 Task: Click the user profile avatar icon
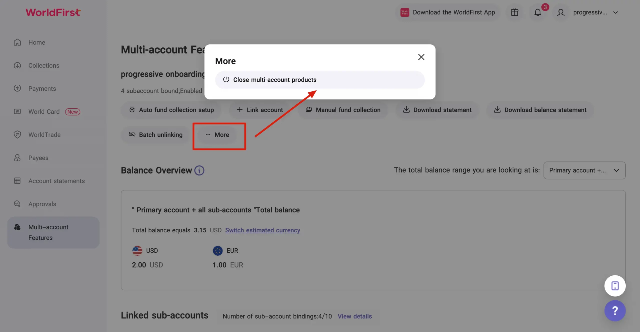coord(561,12)
